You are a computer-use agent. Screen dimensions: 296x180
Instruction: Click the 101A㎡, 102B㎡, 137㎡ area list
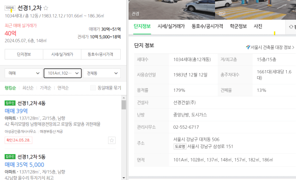point(223,160)
